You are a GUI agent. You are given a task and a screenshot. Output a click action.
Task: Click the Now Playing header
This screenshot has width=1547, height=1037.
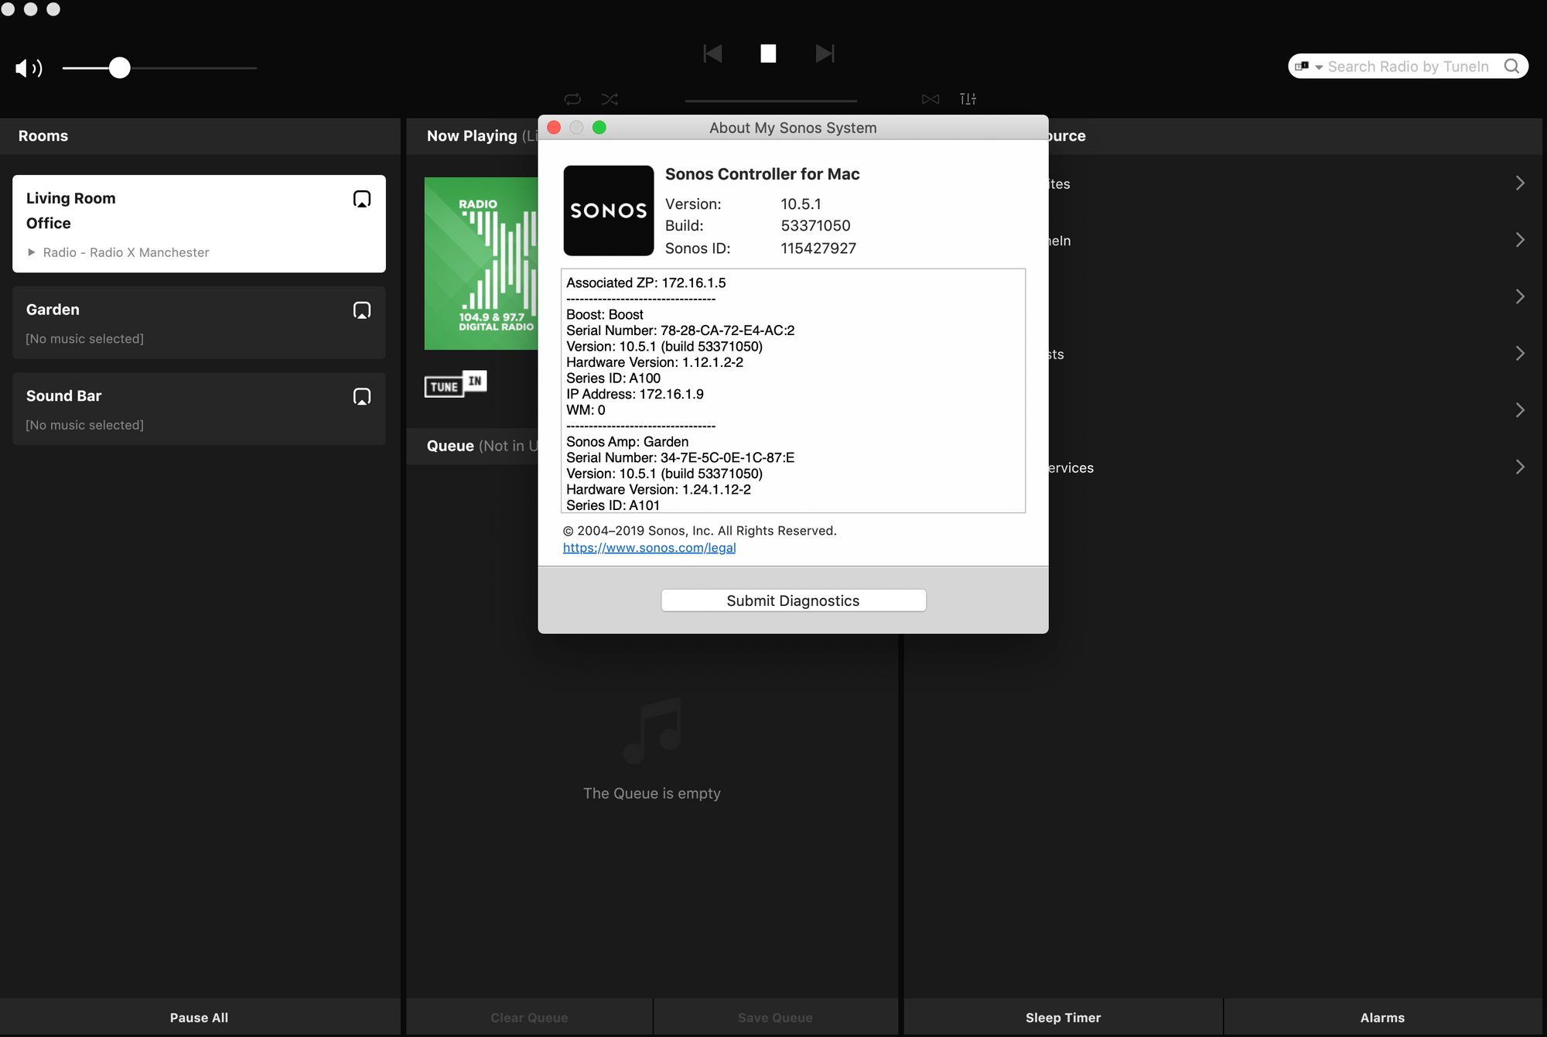coord(472,136)
